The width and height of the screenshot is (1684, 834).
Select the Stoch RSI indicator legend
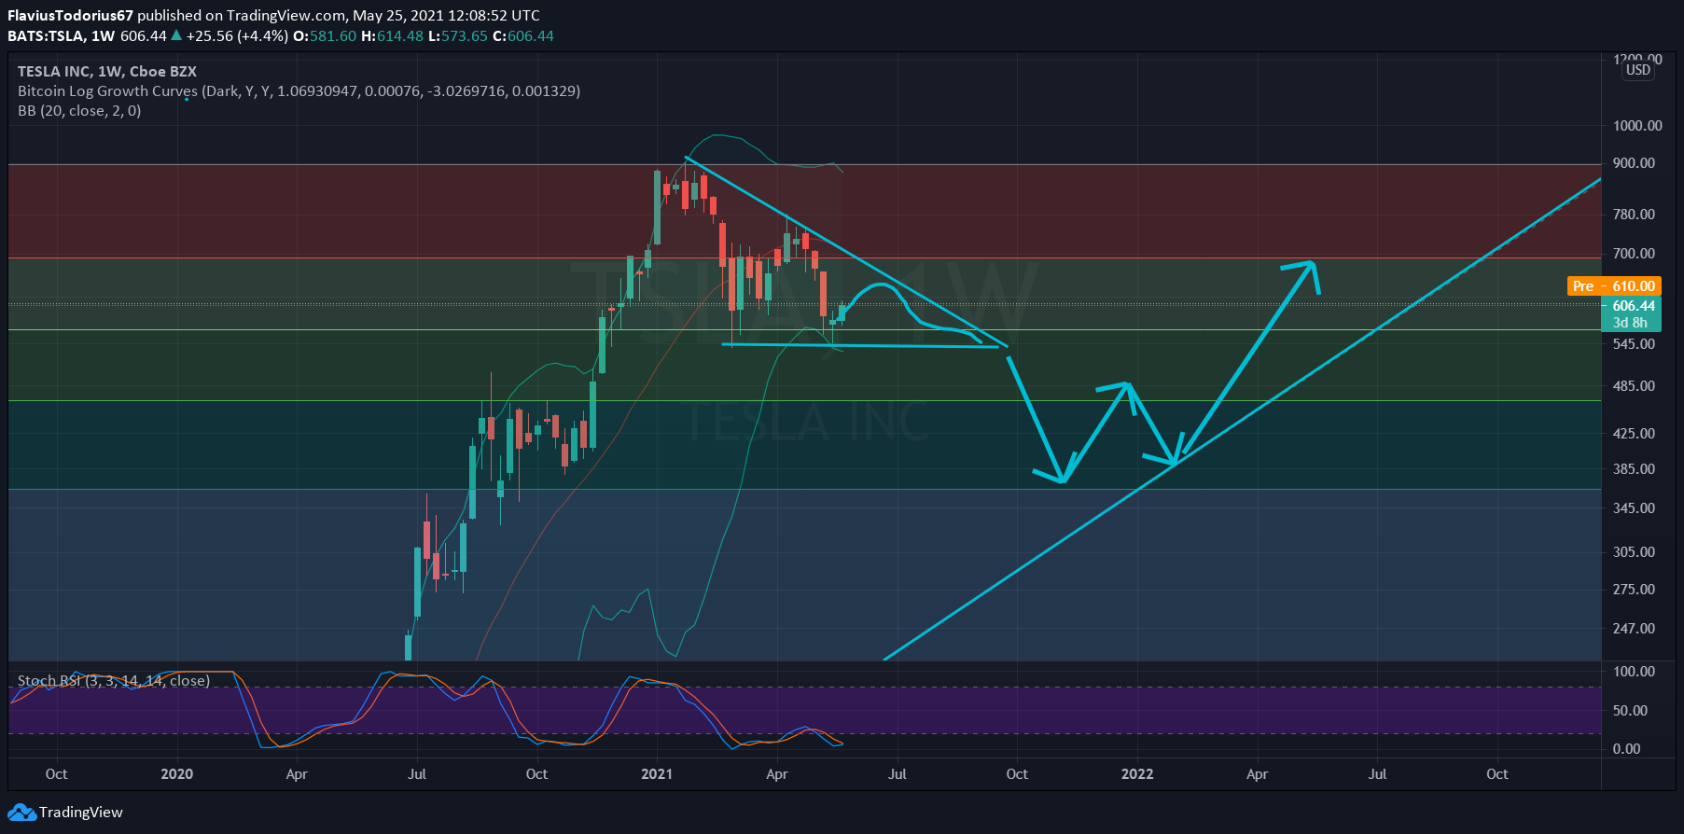coord(114,681)
